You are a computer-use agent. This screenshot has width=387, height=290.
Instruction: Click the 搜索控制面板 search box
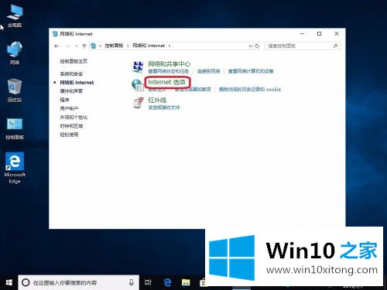point(303,46)
